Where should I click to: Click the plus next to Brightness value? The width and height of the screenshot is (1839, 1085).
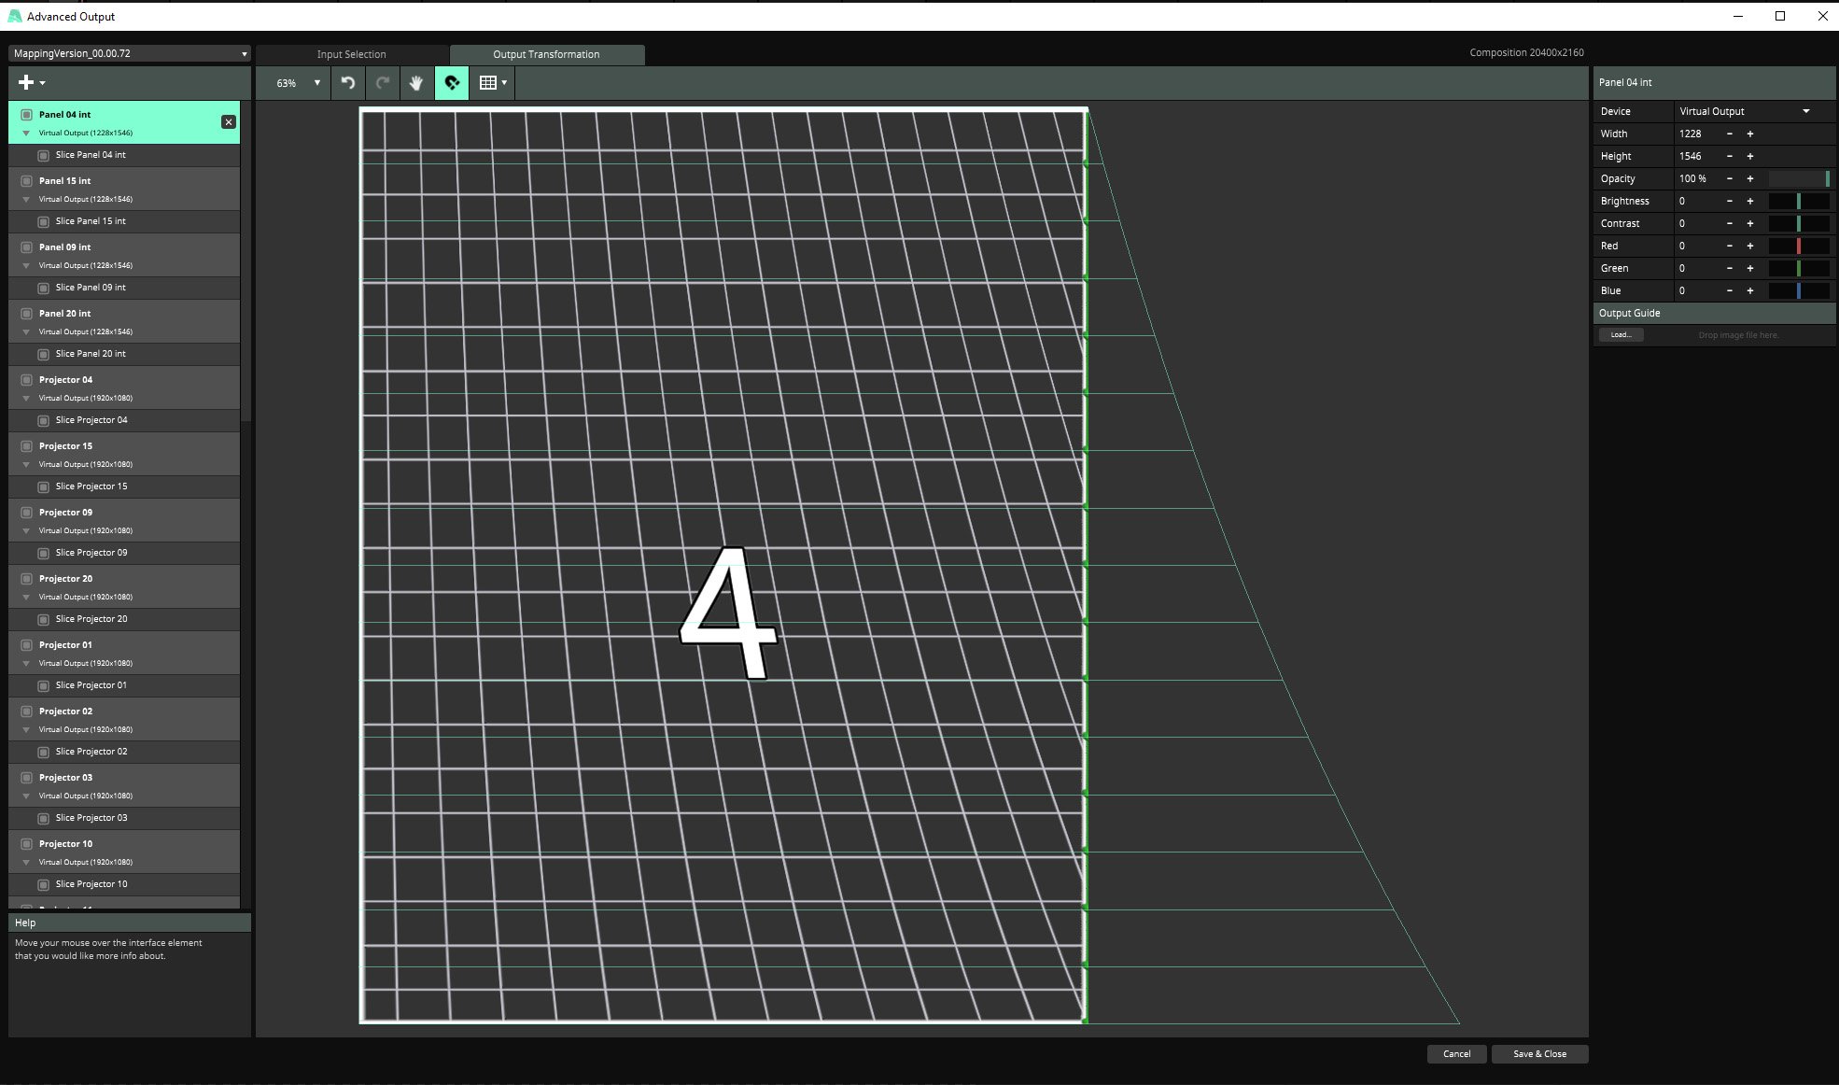pos(1750,201)
